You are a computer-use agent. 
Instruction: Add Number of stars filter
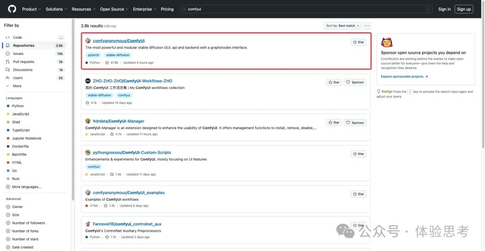22,239
